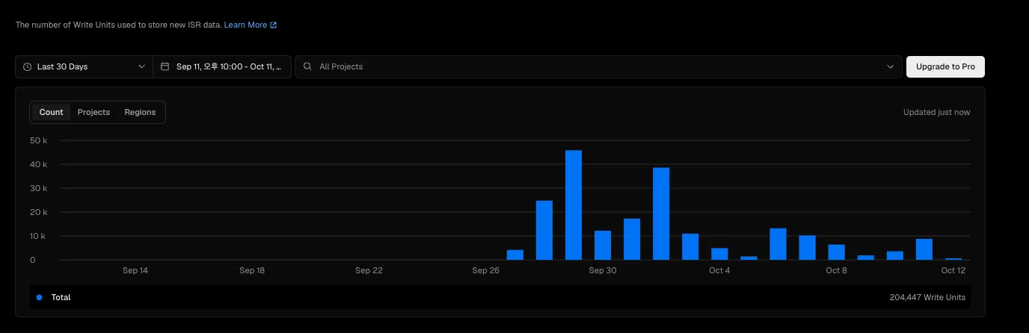The image size is (1029, 333).
Task: Click the Sep 14 axis label
Action: (135, 270)
